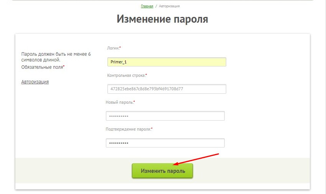Viewport: 326px width, 194px height.
Task: Click into Подтверждение пароля field
Action: click(x=165, y=143)
